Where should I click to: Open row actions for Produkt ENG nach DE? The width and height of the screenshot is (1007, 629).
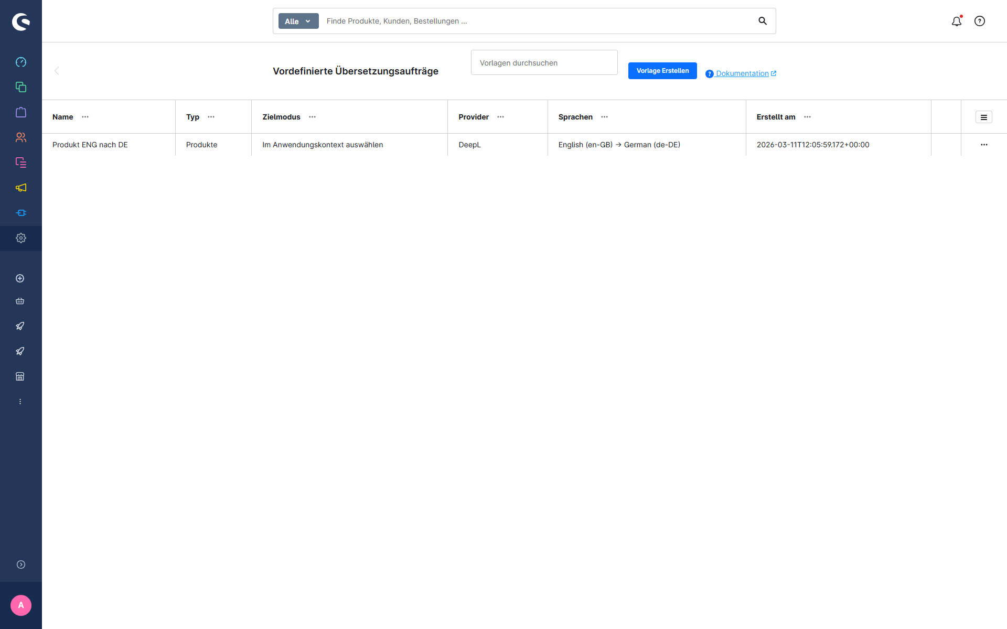point(984,145)
